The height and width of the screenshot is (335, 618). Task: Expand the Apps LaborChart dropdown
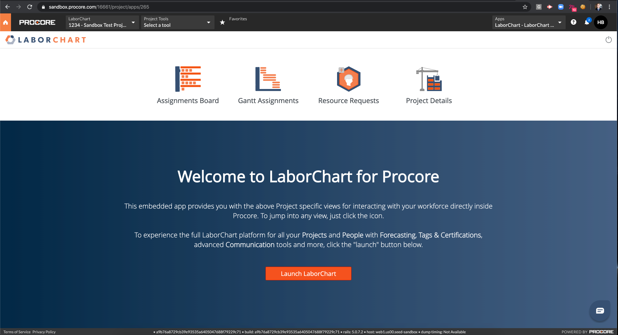pos(529,22)
